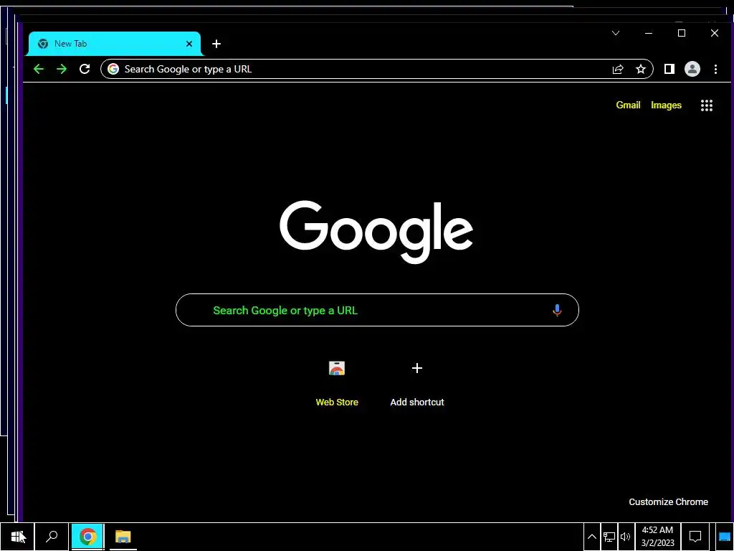Open the taskbar clock showing 4:52 AM
This screenshot has width=734, height=551.
point(658,537)
